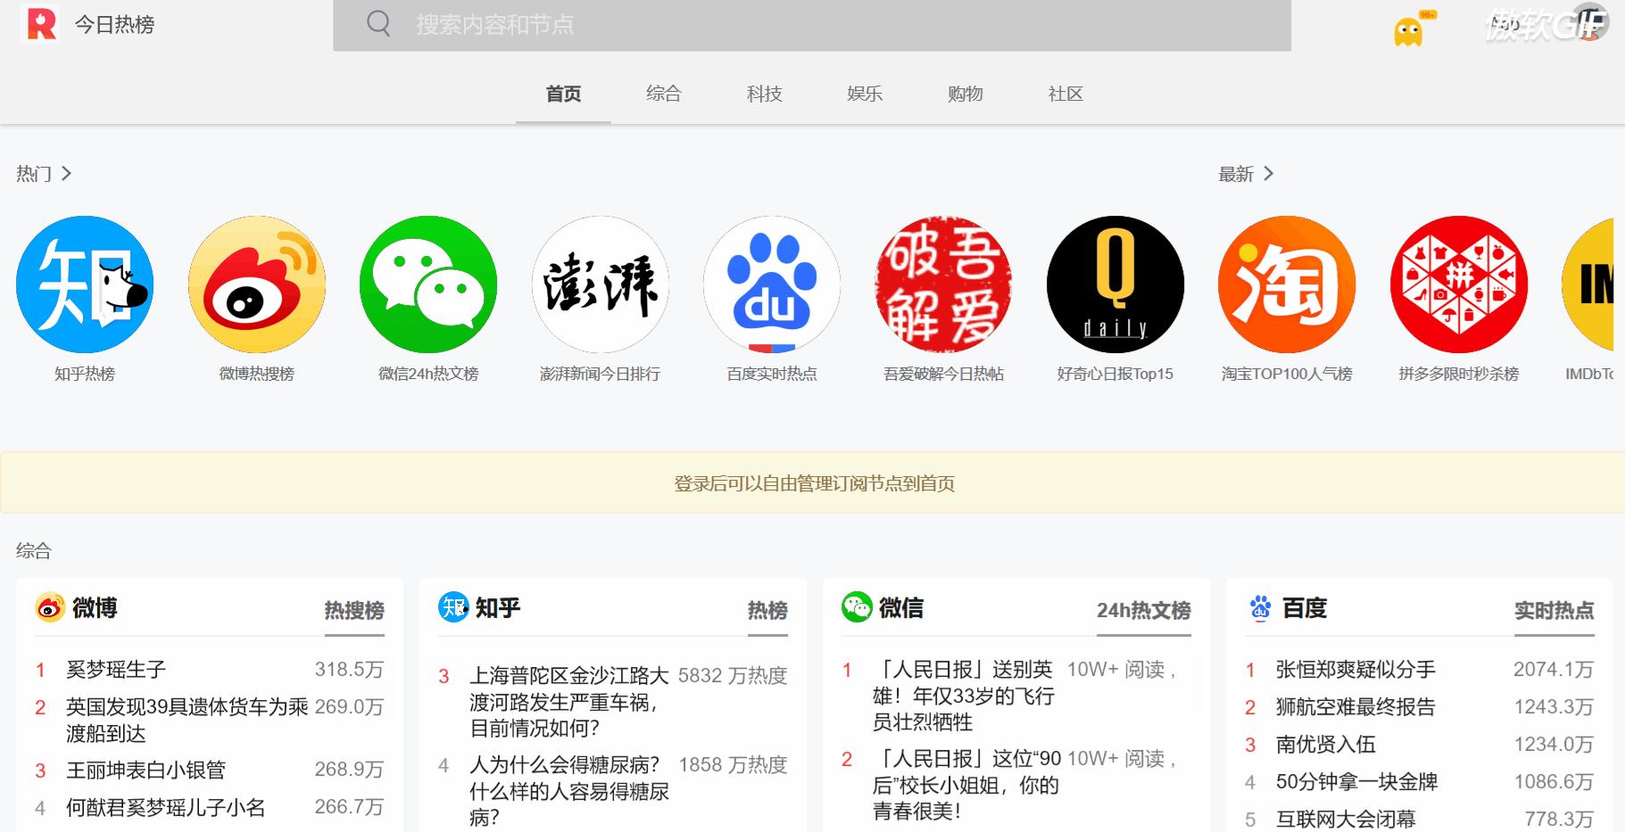Open the 购物 category tab
Image resolution: width=1625 pixels, height=832 pixels.
tap(964, 94)
